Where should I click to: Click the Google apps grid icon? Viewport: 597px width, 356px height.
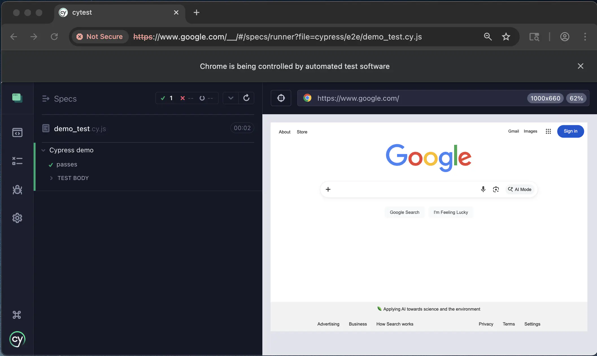click(x=548, y=131)
